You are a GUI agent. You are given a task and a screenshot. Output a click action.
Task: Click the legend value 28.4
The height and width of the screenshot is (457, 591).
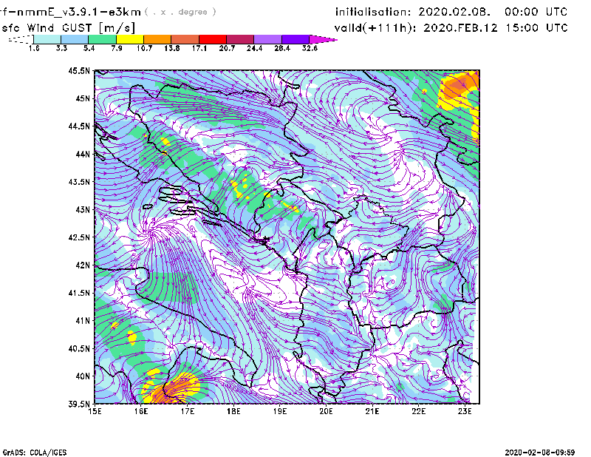click(x=282, y=48)
